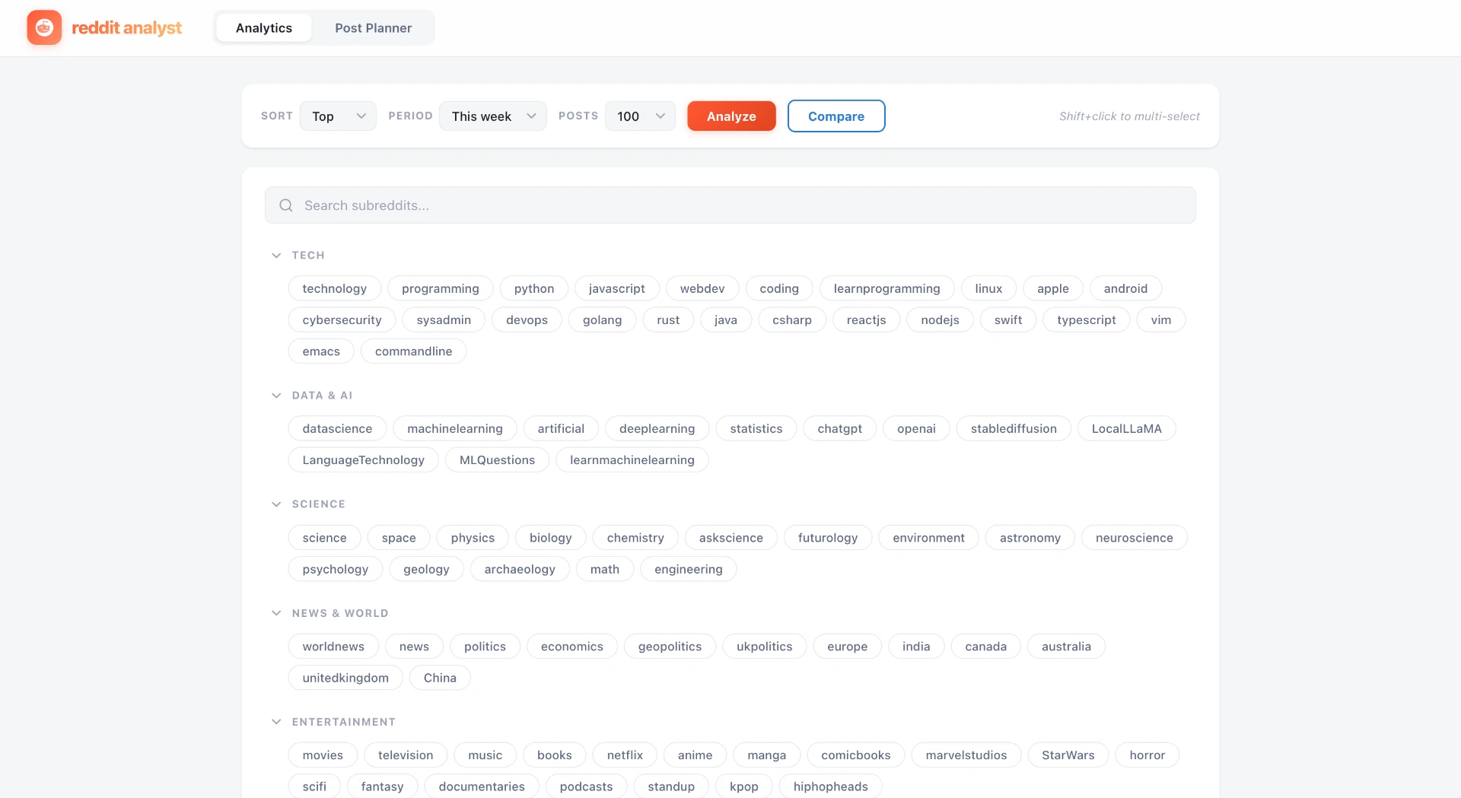
Task: Select the StarWars chip
Action: pyautogui.click(x=1068, y=755)
